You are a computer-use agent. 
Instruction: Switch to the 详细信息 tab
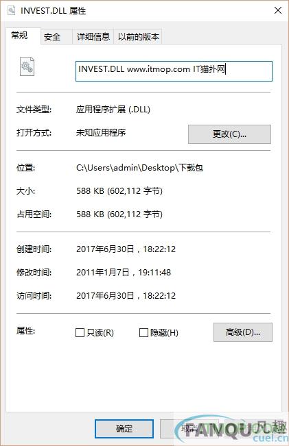93,37
